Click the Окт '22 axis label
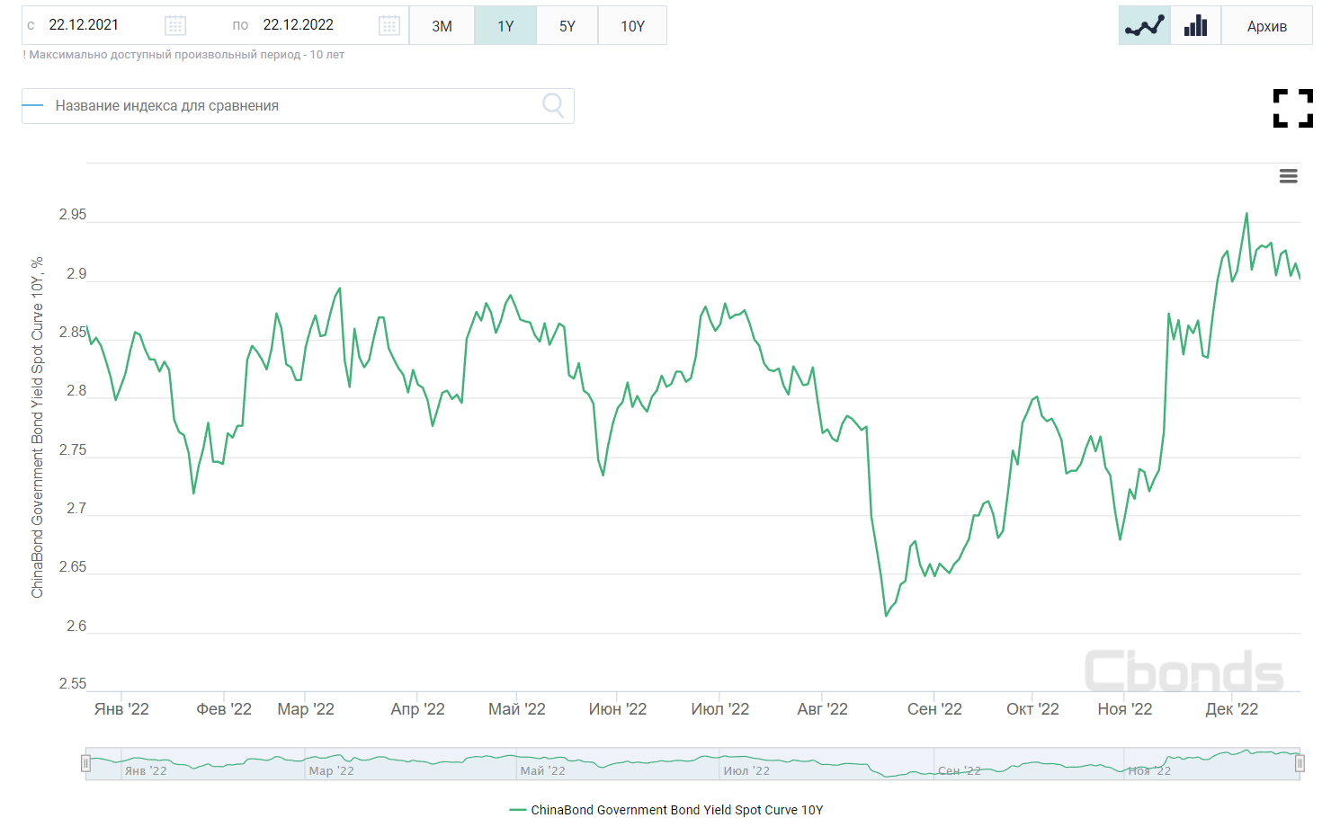1331x818 pixels. (x=1032, y=709)
